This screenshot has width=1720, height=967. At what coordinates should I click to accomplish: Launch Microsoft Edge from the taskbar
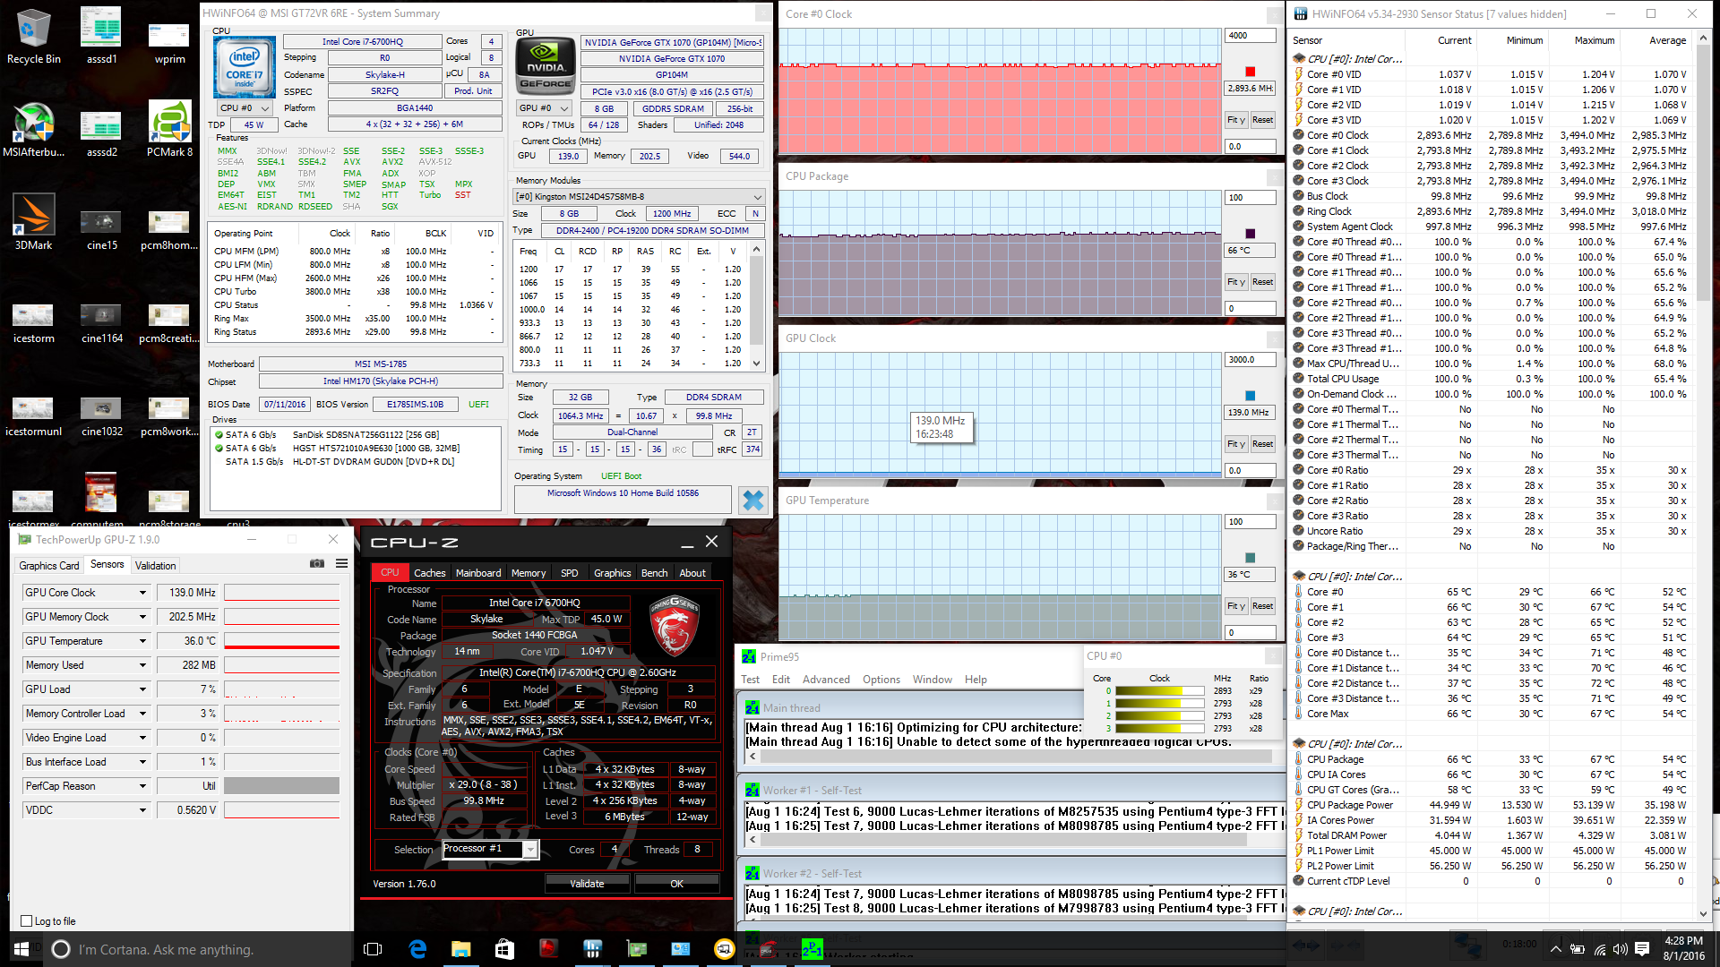click(x=417, y=949)
